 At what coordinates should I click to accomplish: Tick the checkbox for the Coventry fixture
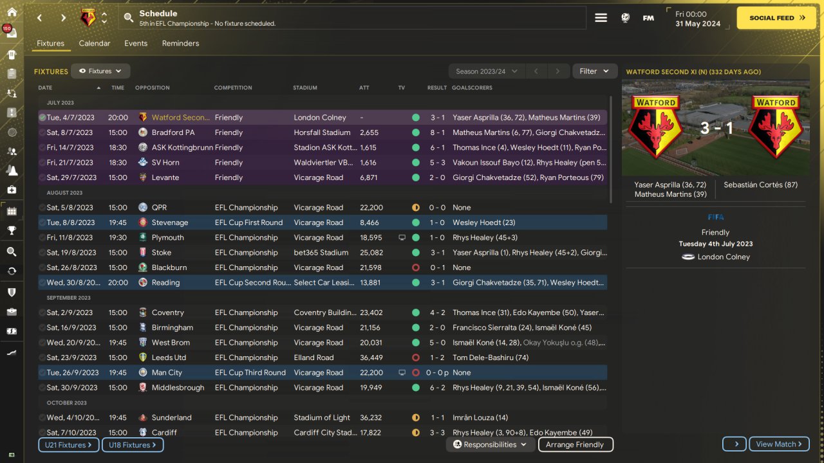[42, 313]
